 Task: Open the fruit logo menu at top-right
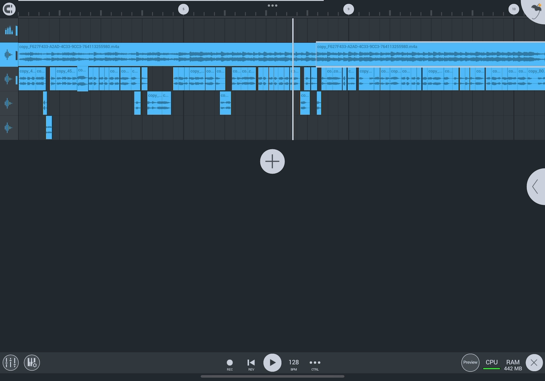pyautogui.click(x=535, y=10)
